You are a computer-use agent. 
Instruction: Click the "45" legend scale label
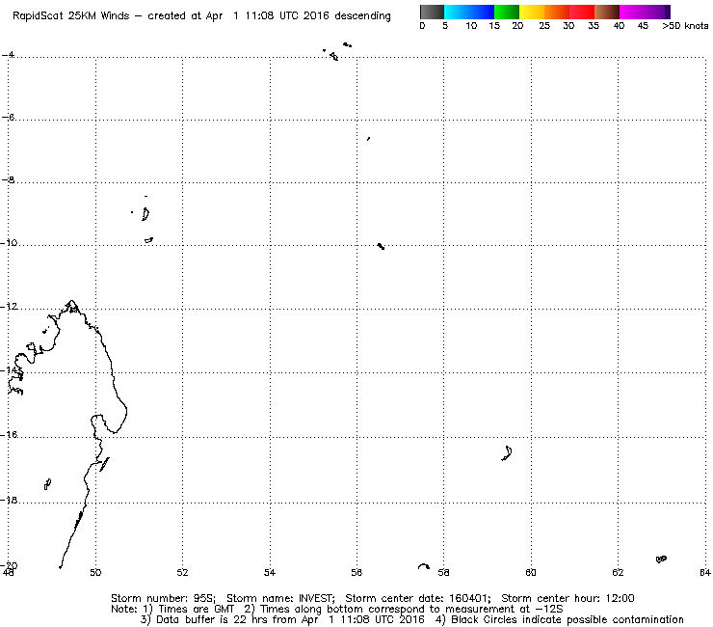click(x=643, y=26)
